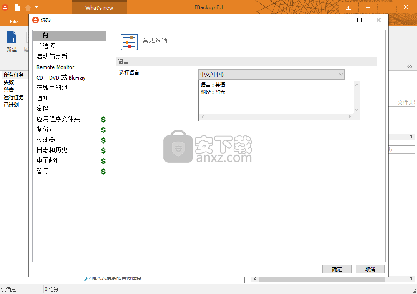
Task: Select 所有任务 in the main window sidebar
Action: (14, 75)
